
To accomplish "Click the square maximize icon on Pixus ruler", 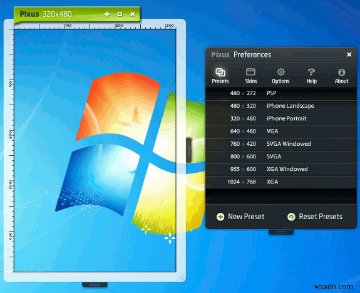I will coord(120,14).
